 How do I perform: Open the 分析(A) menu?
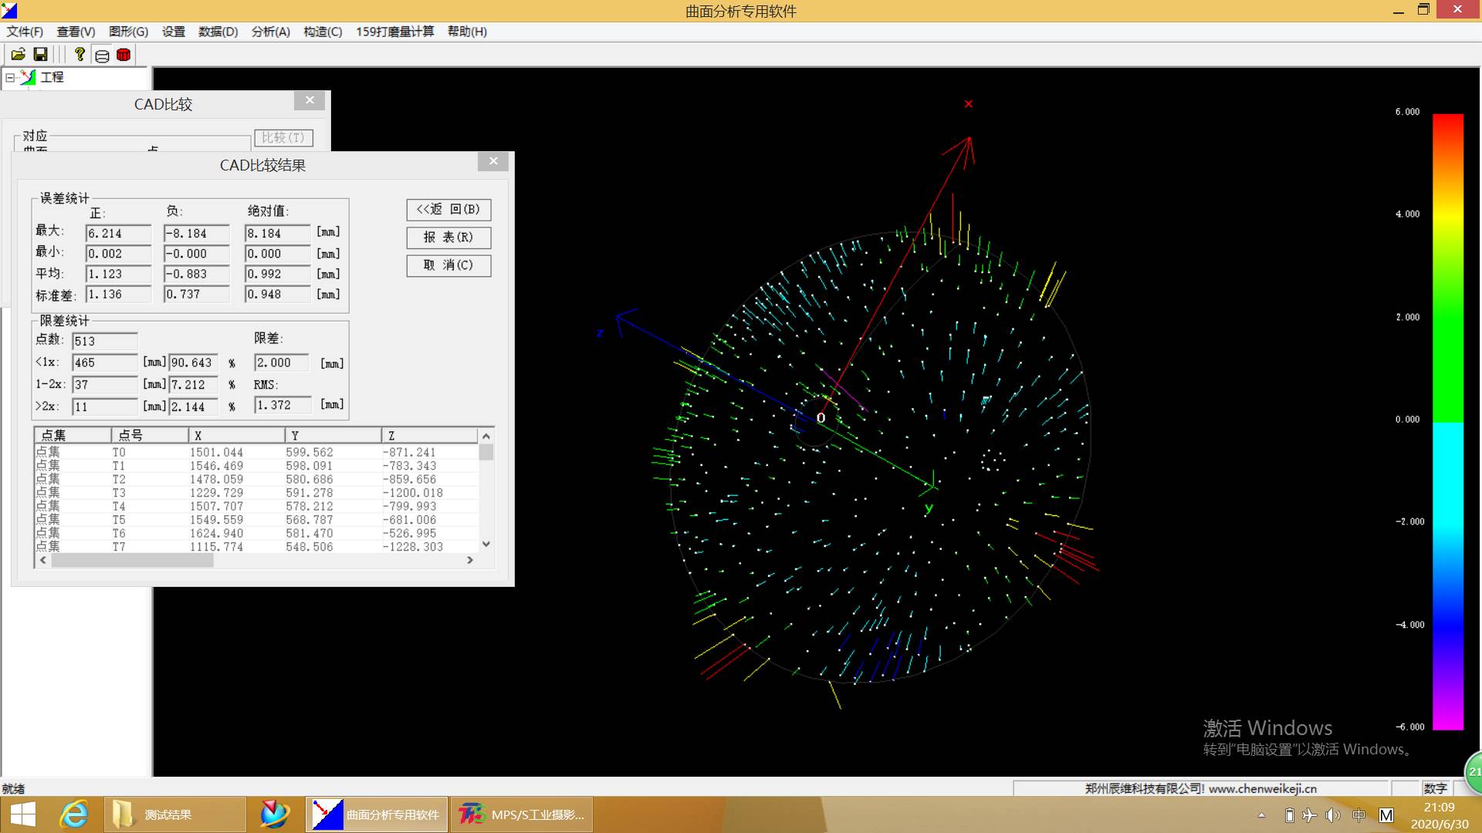click(270, 32)
